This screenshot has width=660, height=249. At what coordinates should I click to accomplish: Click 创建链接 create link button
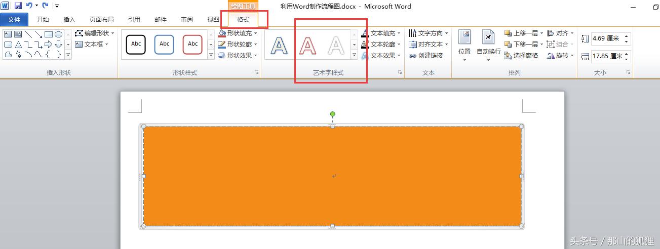426,55
